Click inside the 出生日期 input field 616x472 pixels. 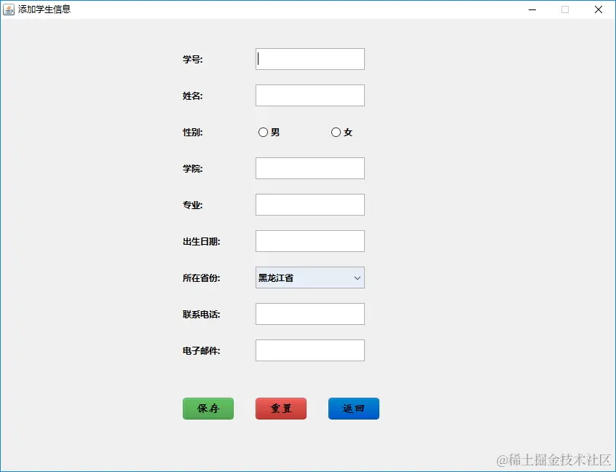pyautogui.click(x=309, y=240)
